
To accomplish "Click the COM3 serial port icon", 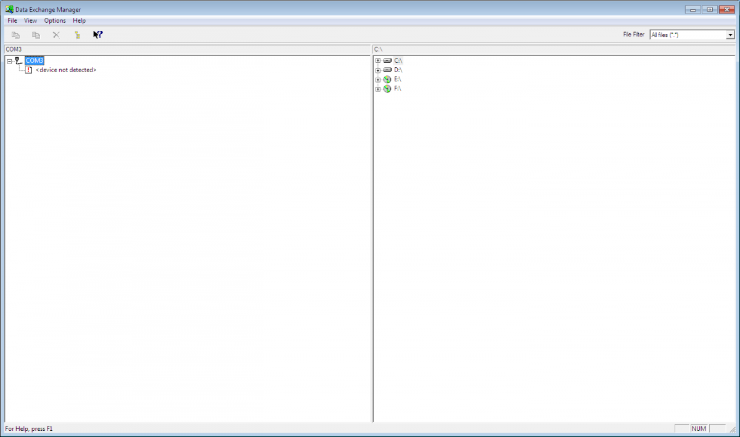I will point(18,60).
